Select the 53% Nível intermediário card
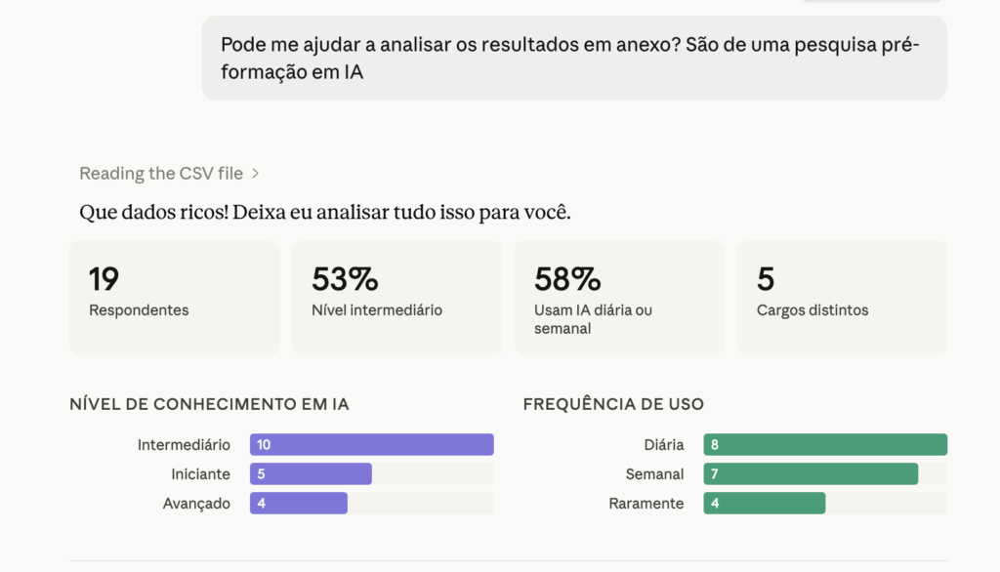Image resolution: width=1000 pixels, height=572 pixels. click(x=396, y=298)
